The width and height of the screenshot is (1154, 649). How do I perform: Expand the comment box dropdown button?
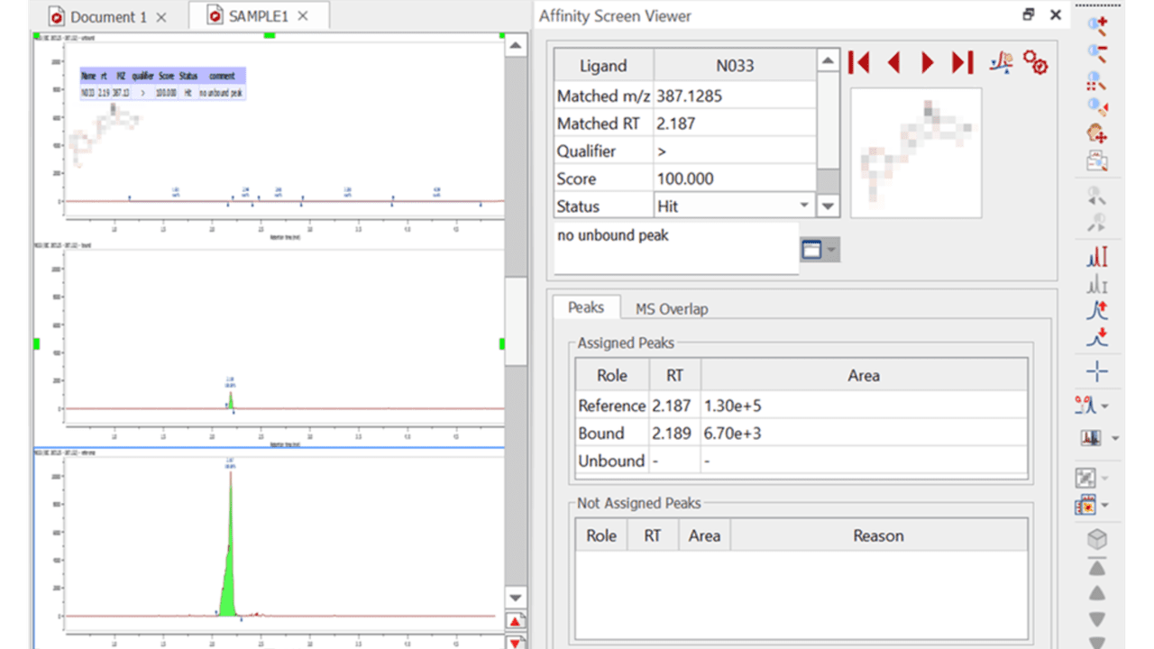(x=832, y=250)
